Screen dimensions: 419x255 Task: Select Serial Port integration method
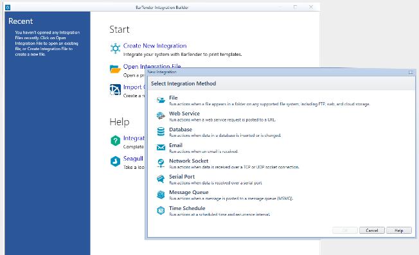coord(182,177)
